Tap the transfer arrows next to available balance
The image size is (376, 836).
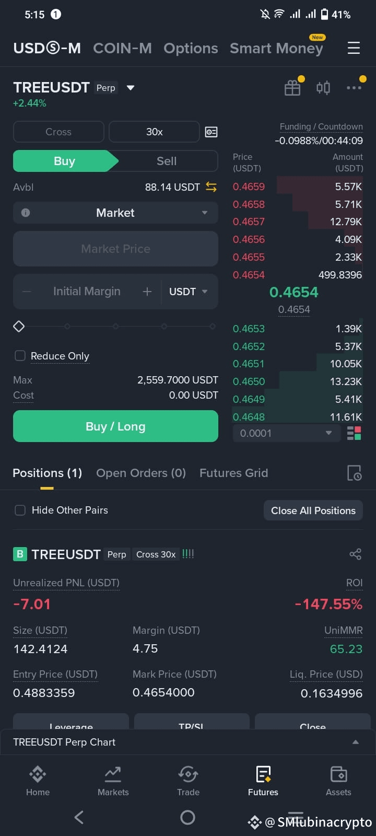click(211, 187)
